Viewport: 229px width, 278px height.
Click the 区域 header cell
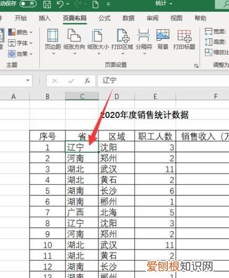117,136
